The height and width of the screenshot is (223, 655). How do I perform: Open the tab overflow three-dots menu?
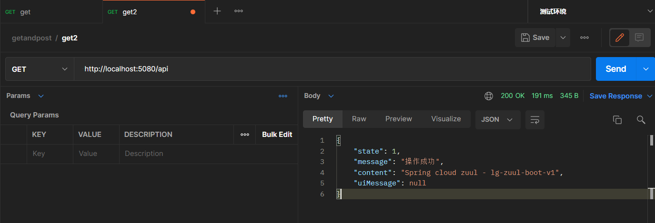tap(239, 11)
